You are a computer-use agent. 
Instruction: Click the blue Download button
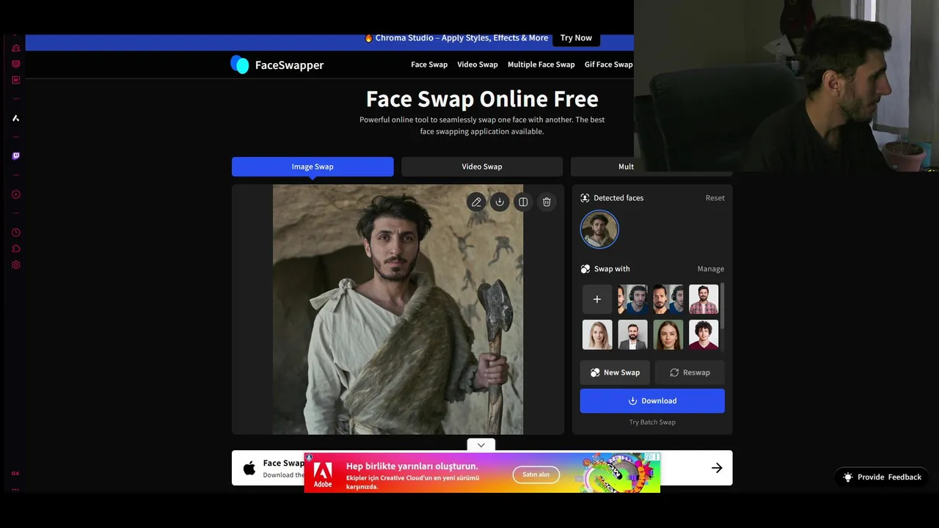click(652, 401)
